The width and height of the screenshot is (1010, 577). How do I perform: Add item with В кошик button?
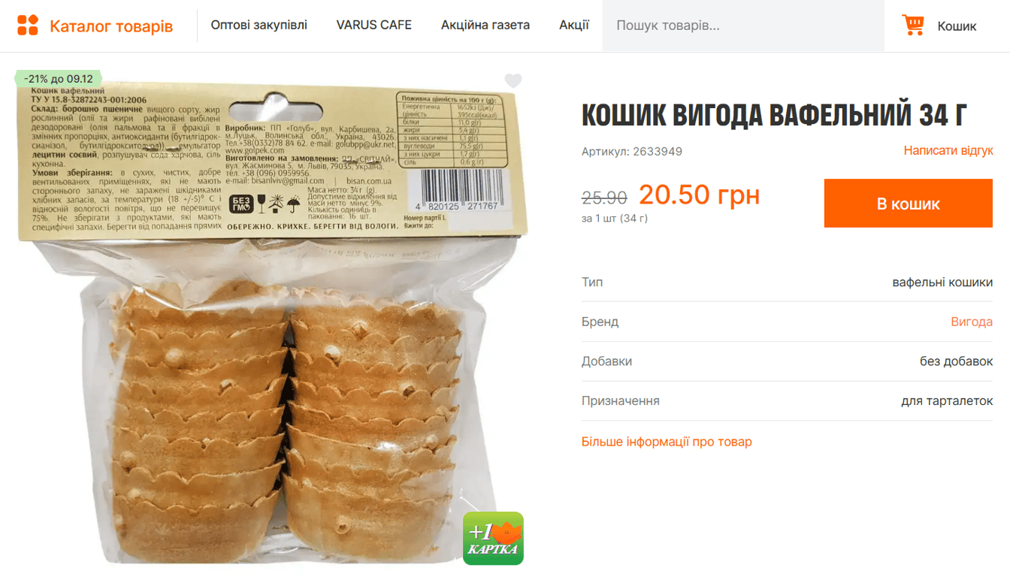tap(909, 204)
